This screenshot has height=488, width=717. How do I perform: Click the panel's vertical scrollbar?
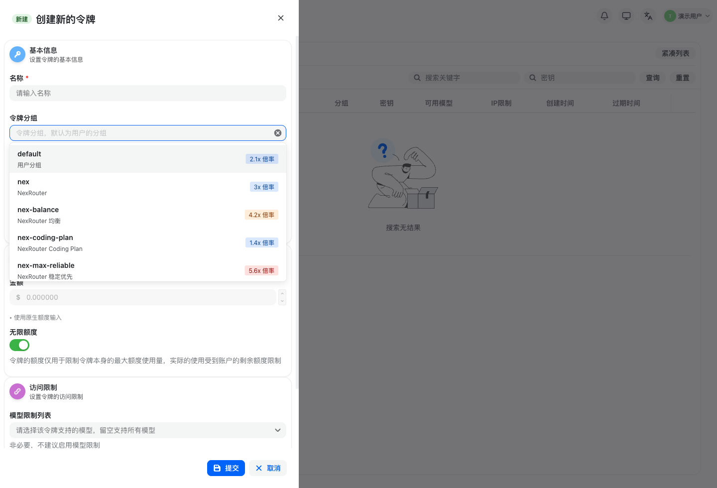[x=297, y=212]
